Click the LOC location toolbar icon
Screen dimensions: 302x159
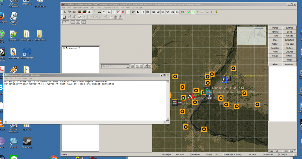tap(182, 12)
